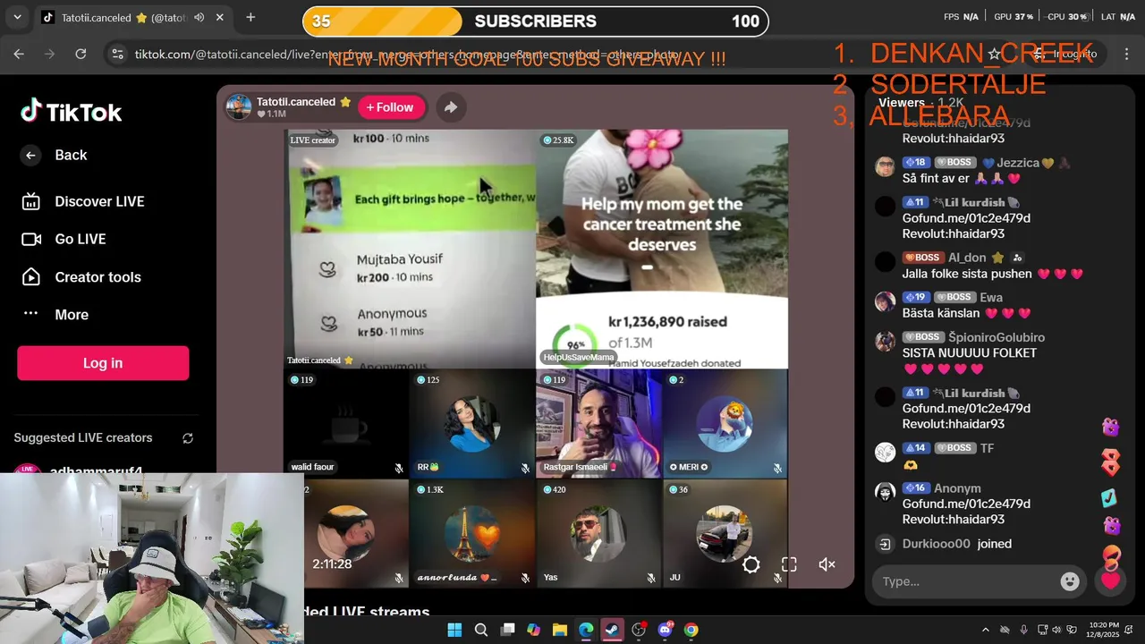Open Microsoft Edge from taskbar
The height and width of the screenshot is (644, 1145).
tap(586, 630)
